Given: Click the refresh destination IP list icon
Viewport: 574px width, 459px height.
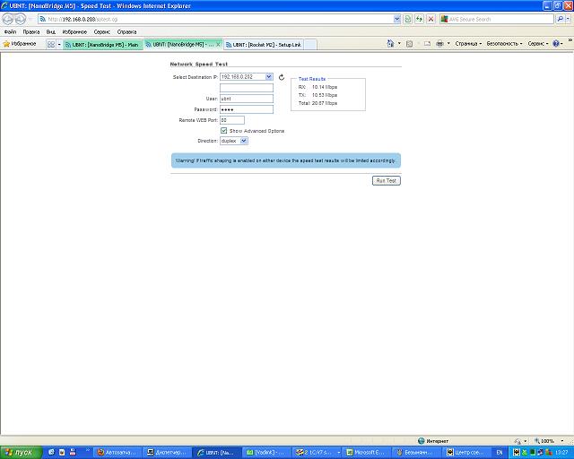Looking at the screenshot, I should pos(282,77).
